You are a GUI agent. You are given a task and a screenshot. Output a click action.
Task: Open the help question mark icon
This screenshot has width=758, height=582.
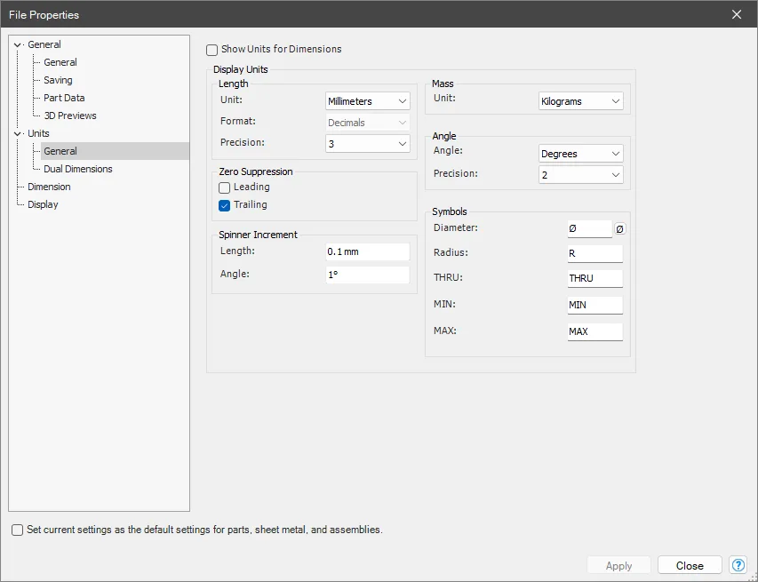tap(738, 565)
